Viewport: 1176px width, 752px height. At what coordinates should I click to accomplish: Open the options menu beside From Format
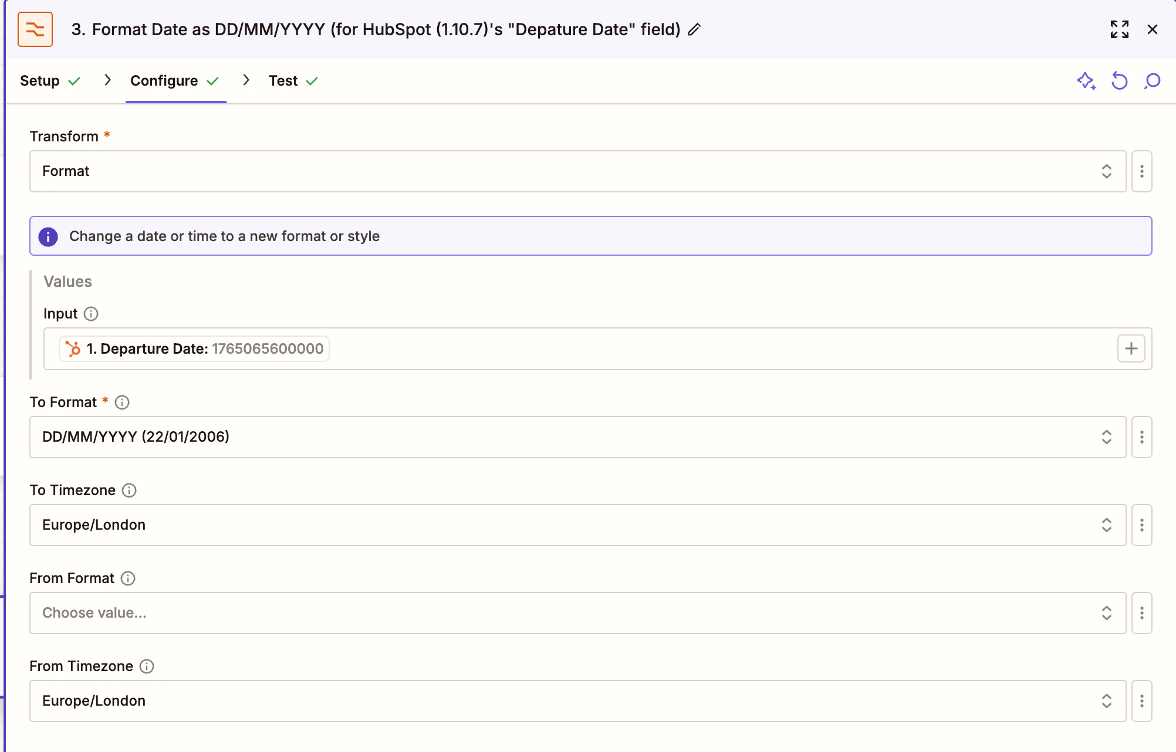(x=1142, y=613)
